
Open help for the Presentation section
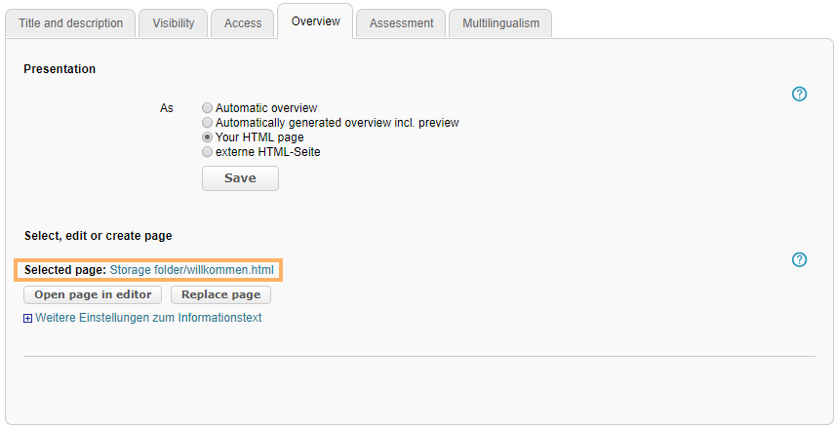799,95
